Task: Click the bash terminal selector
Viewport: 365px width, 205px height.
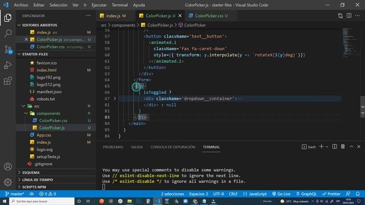Action: point(309,147)
